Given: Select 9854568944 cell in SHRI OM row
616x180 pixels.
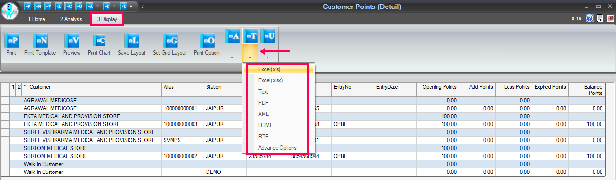Looking at the screenshot, I should [310, 156].
